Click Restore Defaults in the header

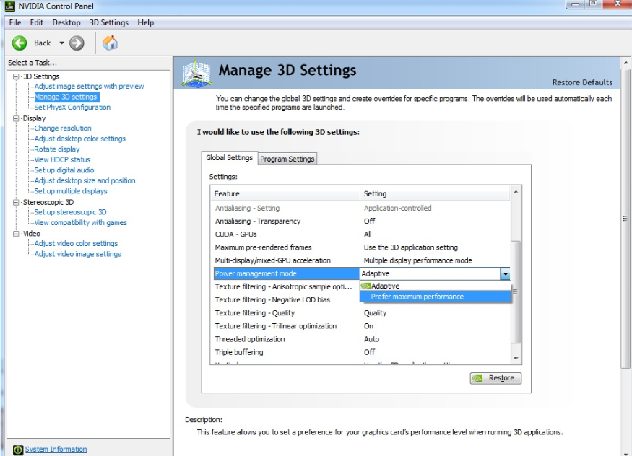(x=582, y=82)
